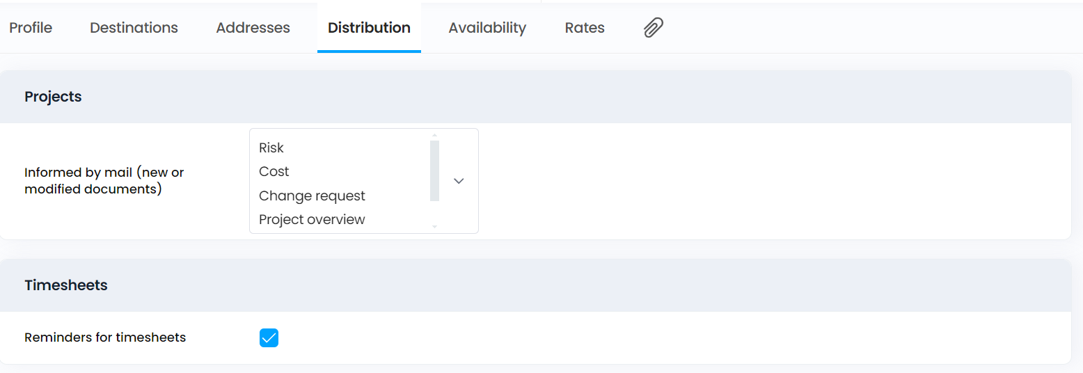Go to the Addresses tab
Viewport: 1083px width, 373px height.
click(x=253, y=28)
